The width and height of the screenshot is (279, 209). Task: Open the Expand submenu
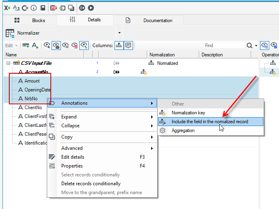click(102, 117)
